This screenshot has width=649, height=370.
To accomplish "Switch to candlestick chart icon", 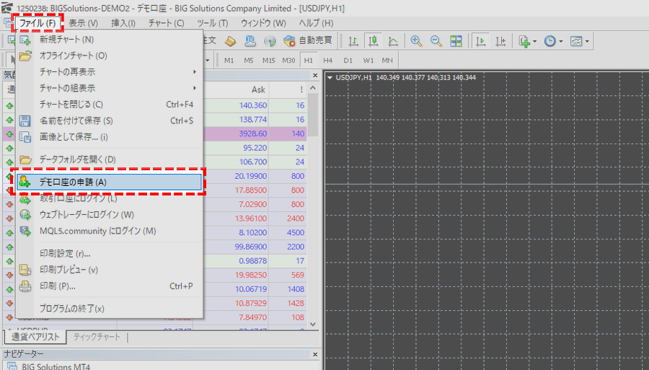I will pyautogui.click(x=373, y=41).
